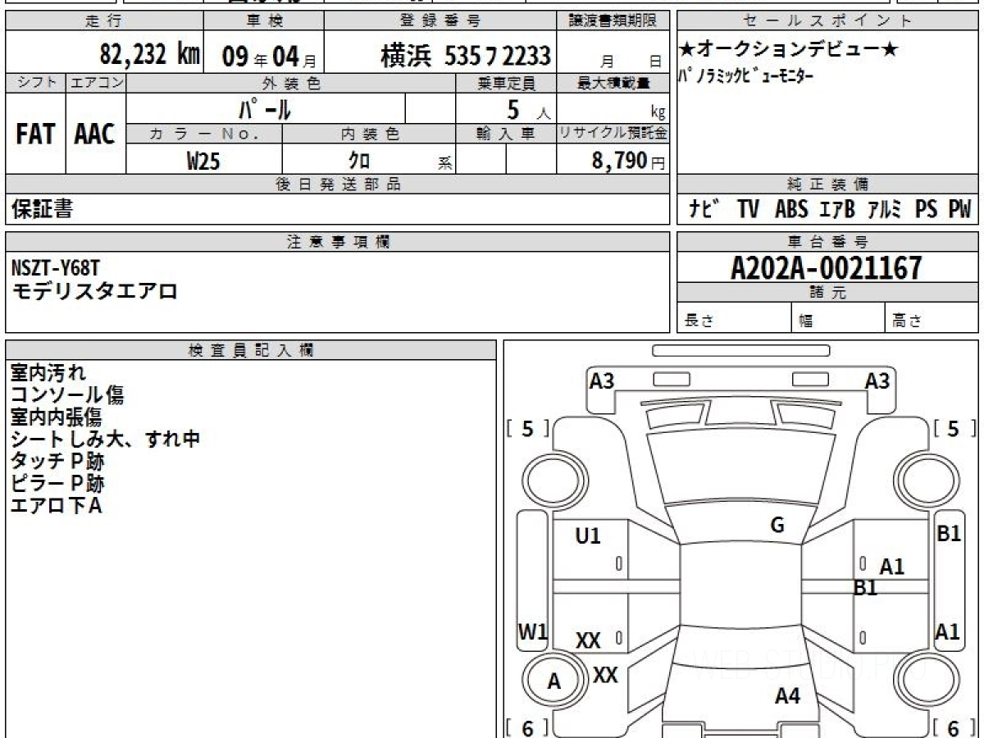Screen dimensions: 984x738
Task: Click the AAC air conditioner cell
Action: point(95,134)
